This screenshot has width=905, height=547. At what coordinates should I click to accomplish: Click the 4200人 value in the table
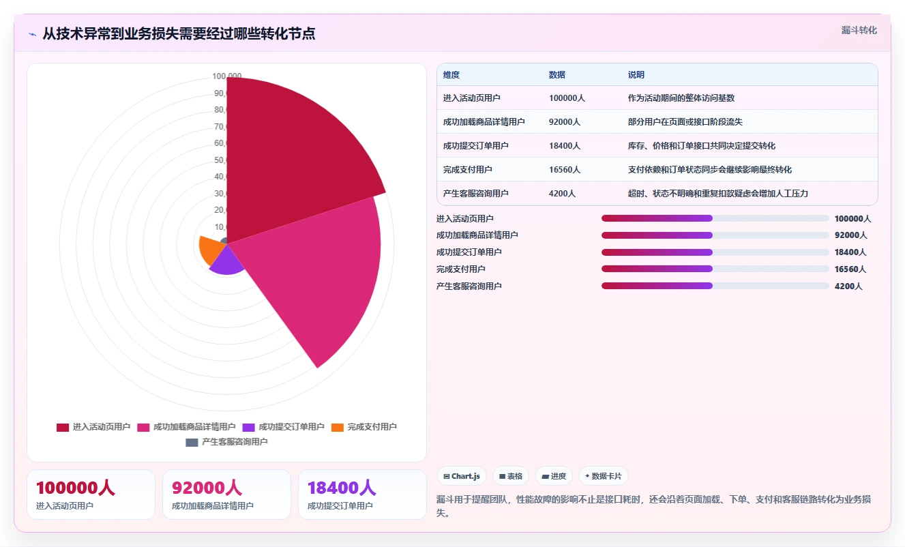(x=562, y=194)
